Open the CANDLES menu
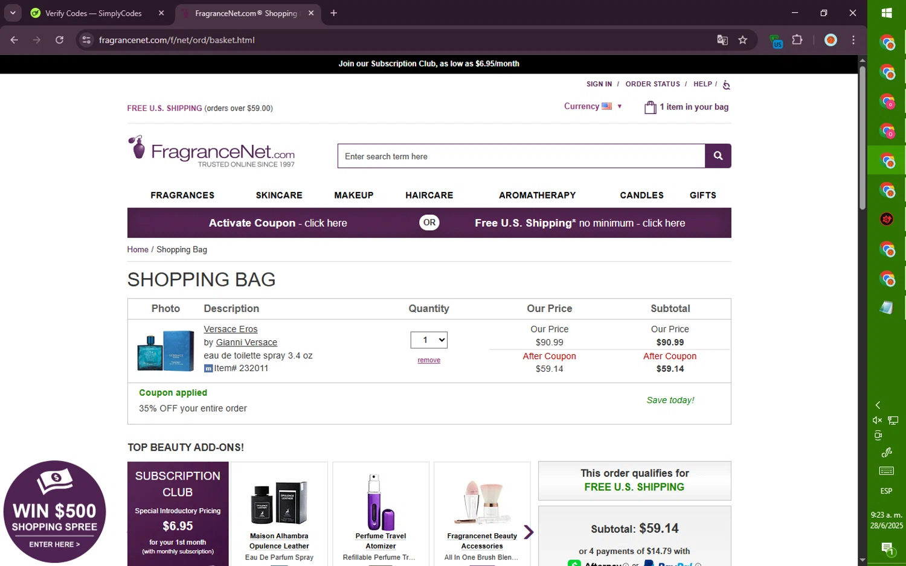 pos(641,195)
